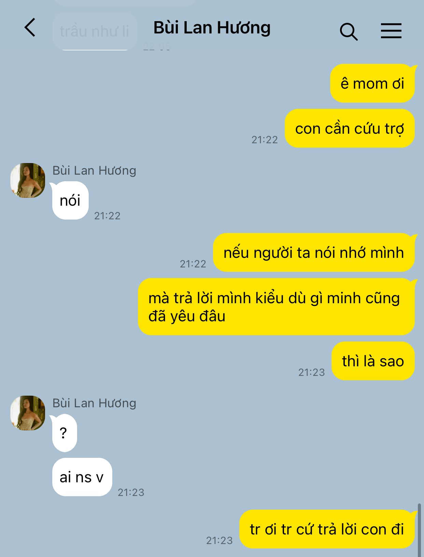The width and height of the screenshot is (424, 557).
Task: Tap the 21:23 timestamp beside "ai ns v"
Action: tap(131, 492)
